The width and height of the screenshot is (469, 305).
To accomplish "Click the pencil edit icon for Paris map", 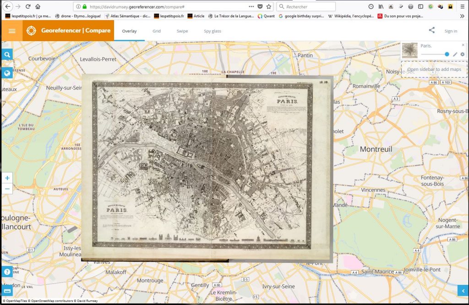I will point(455,54).
